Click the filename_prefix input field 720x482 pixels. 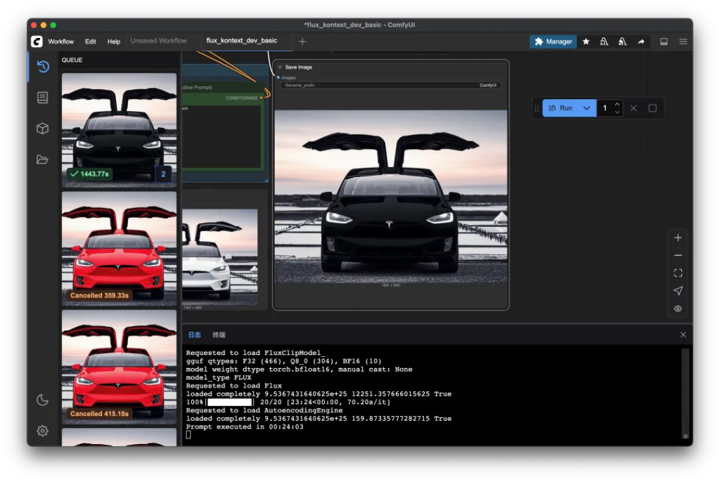coord(391,85)
